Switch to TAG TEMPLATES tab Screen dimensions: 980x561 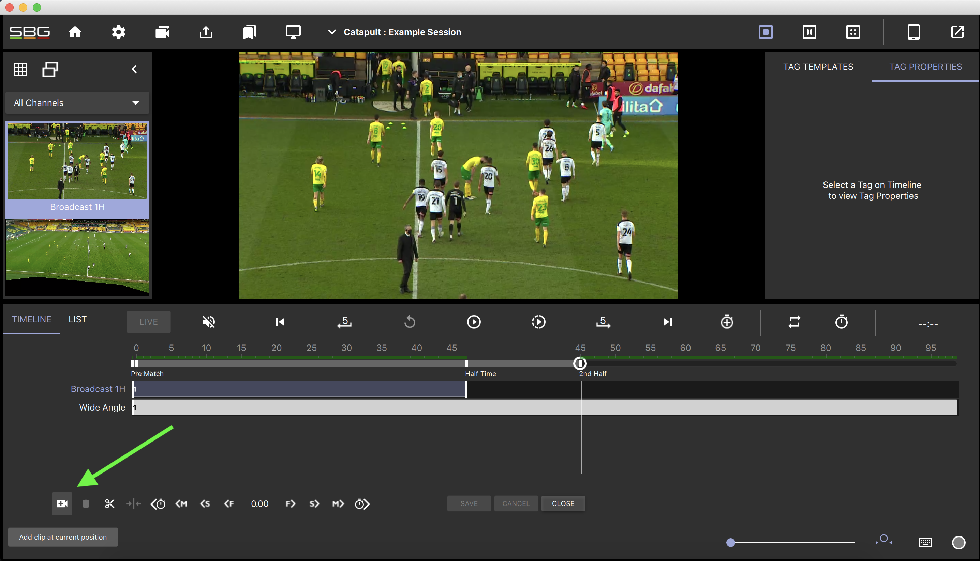[x=818, y=67]
